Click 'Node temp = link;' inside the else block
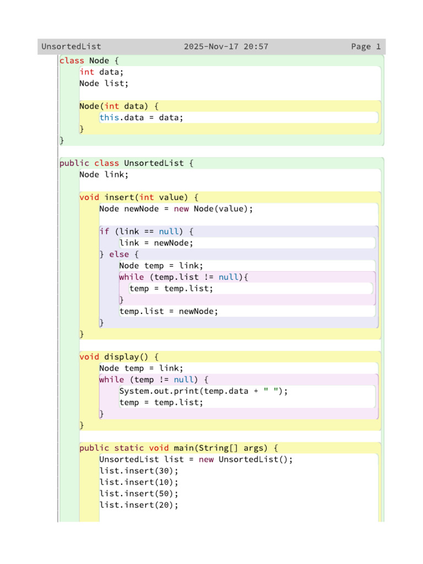The height and width of the screenshot is (564, 423). 161,266
